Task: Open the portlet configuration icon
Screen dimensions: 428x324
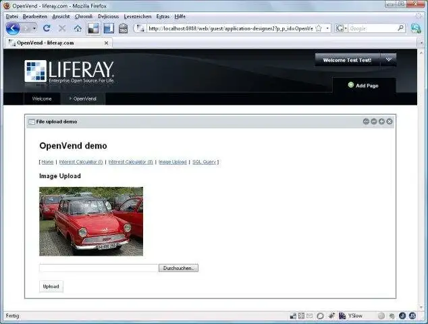Action: [x=366, y=122]
